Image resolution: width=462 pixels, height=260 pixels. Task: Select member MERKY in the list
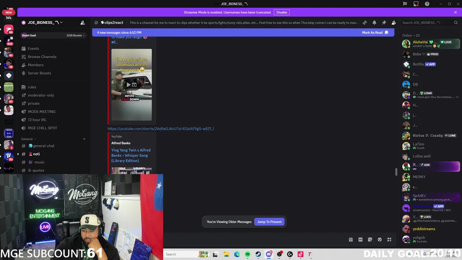[x=431, y=177]
